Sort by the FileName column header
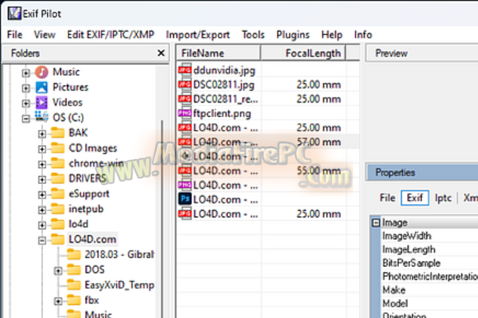Image resolution: width=478 pixels, height=318 pixels. pyautogui.click(x=218, y=53)
